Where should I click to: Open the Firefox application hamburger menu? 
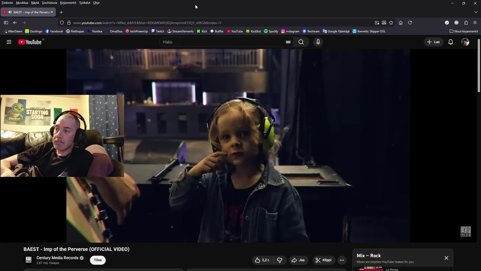[475, 23]
